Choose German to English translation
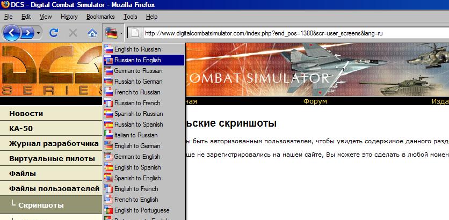 pyautogui.click(x=144, y=157)
